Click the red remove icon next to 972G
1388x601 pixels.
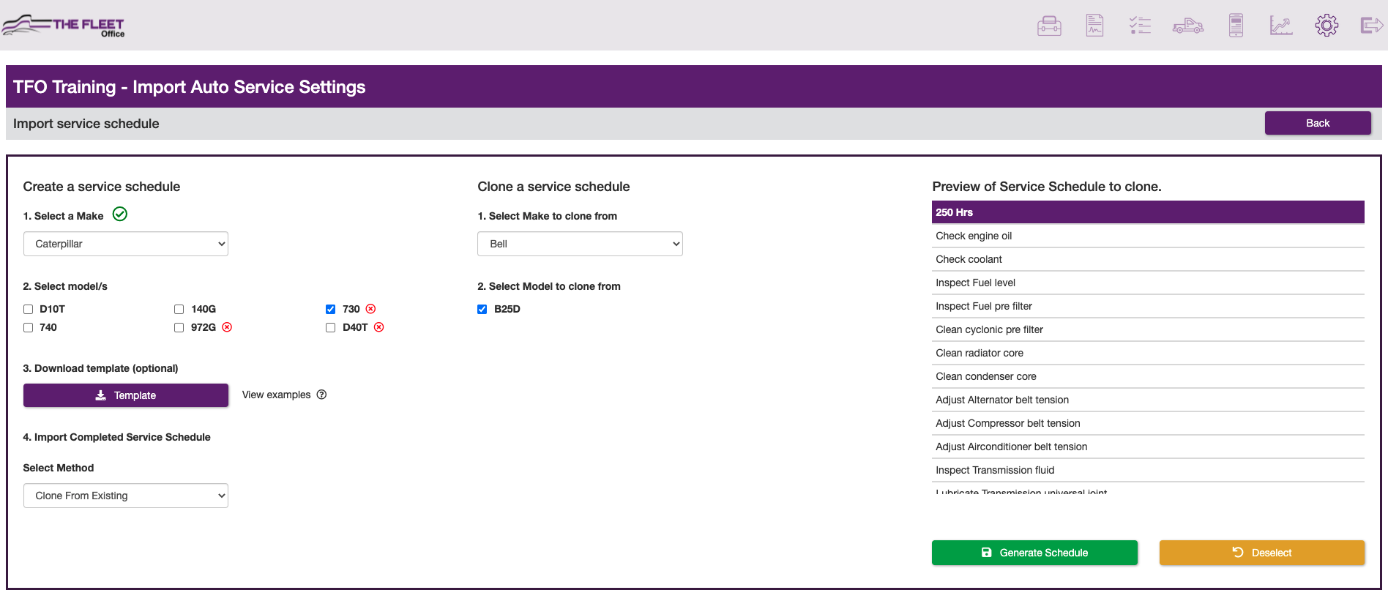227,327
